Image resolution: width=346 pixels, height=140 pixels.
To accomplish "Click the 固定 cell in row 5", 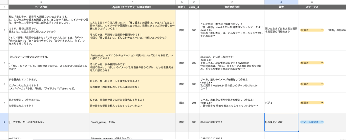I will (182, 102).
